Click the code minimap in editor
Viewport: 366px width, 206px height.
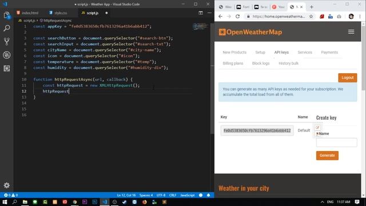click(x=200, y=26)
